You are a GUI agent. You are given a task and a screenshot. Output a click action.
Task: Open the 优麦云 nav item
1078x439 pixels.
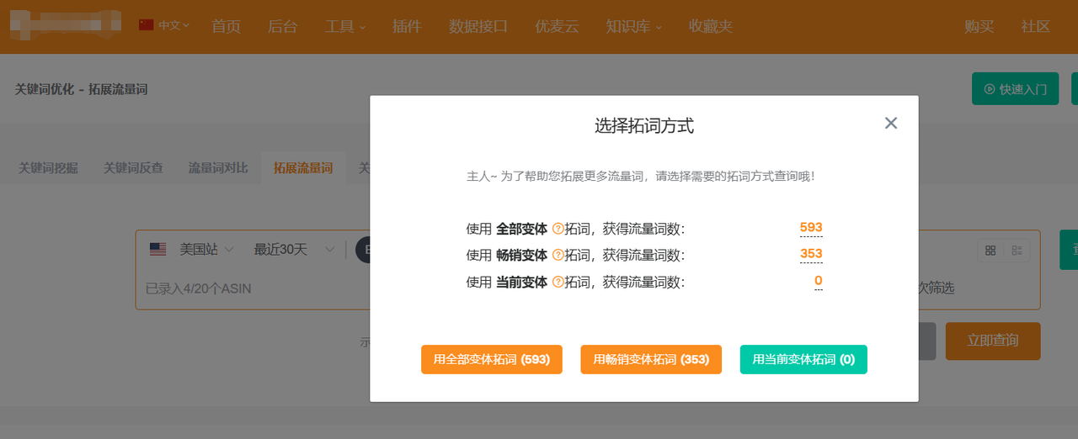[x=557, y=26]
